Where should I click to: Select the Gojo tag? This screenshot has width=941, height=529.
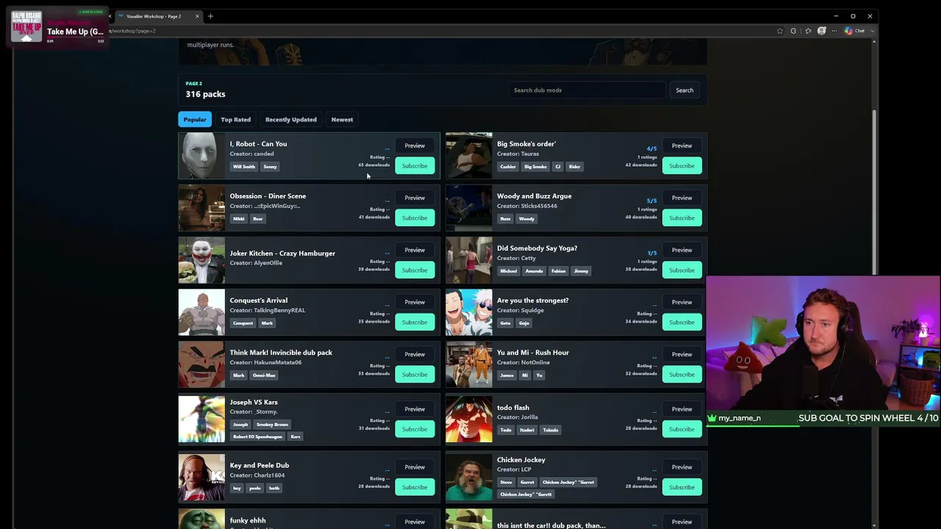(x=524, y=323)
